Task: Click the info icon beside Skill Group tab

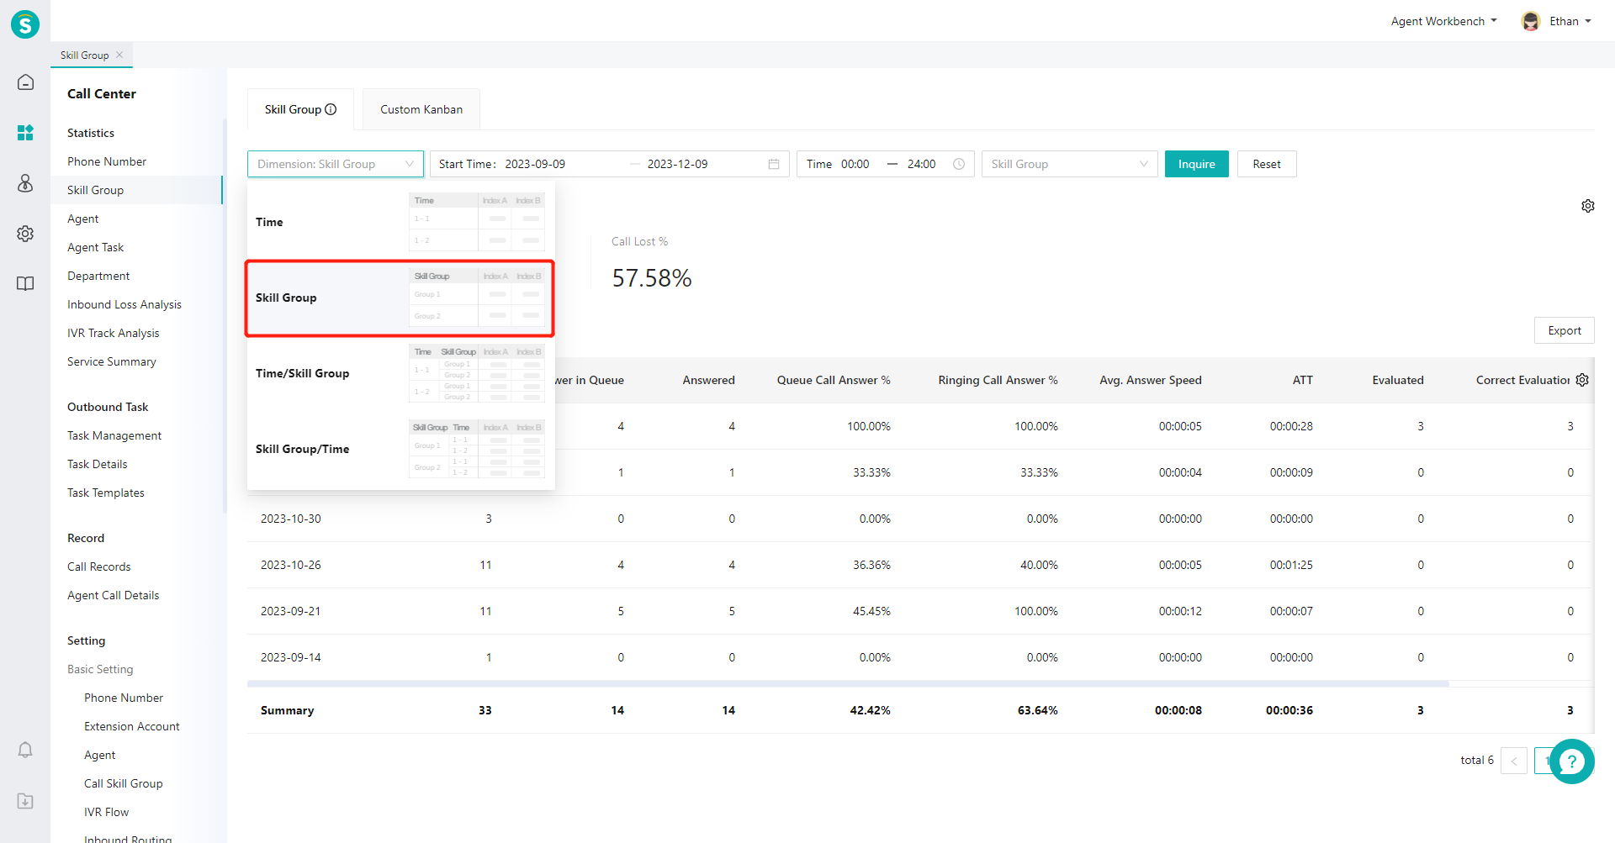Action: coord(331,109)
